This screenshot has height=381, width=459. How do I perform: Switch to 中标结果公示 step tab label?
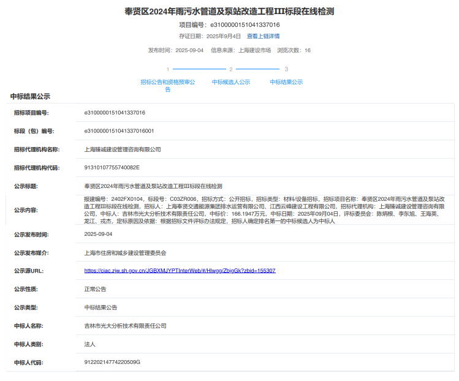286,81
